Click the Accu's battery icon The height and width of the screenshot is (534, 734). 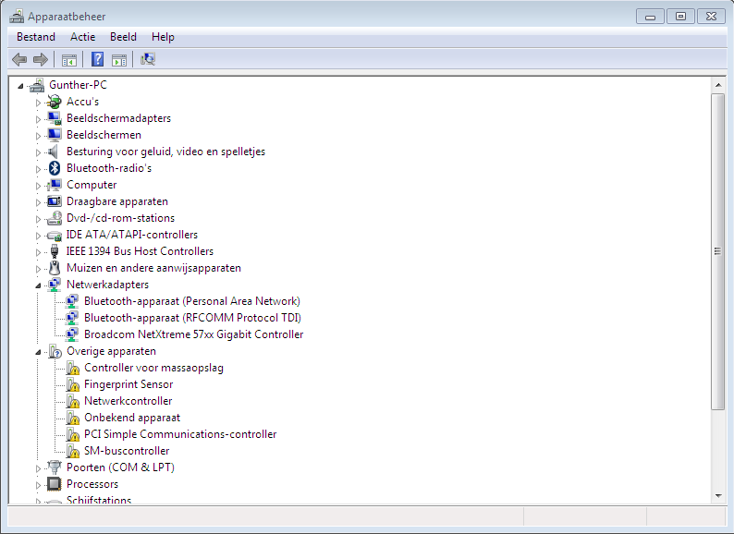pyautogui.click(x=55, y=102)
